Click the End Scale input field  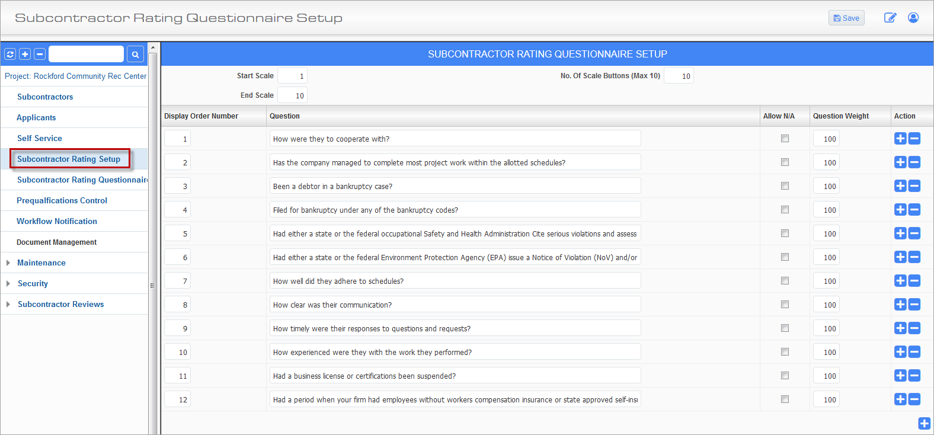point(292,95)
